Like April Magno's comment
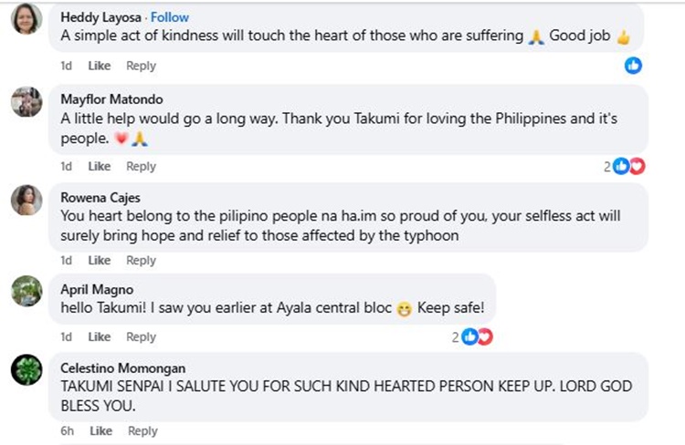Screen dimensions: 685x445 (x=100, y=336)
